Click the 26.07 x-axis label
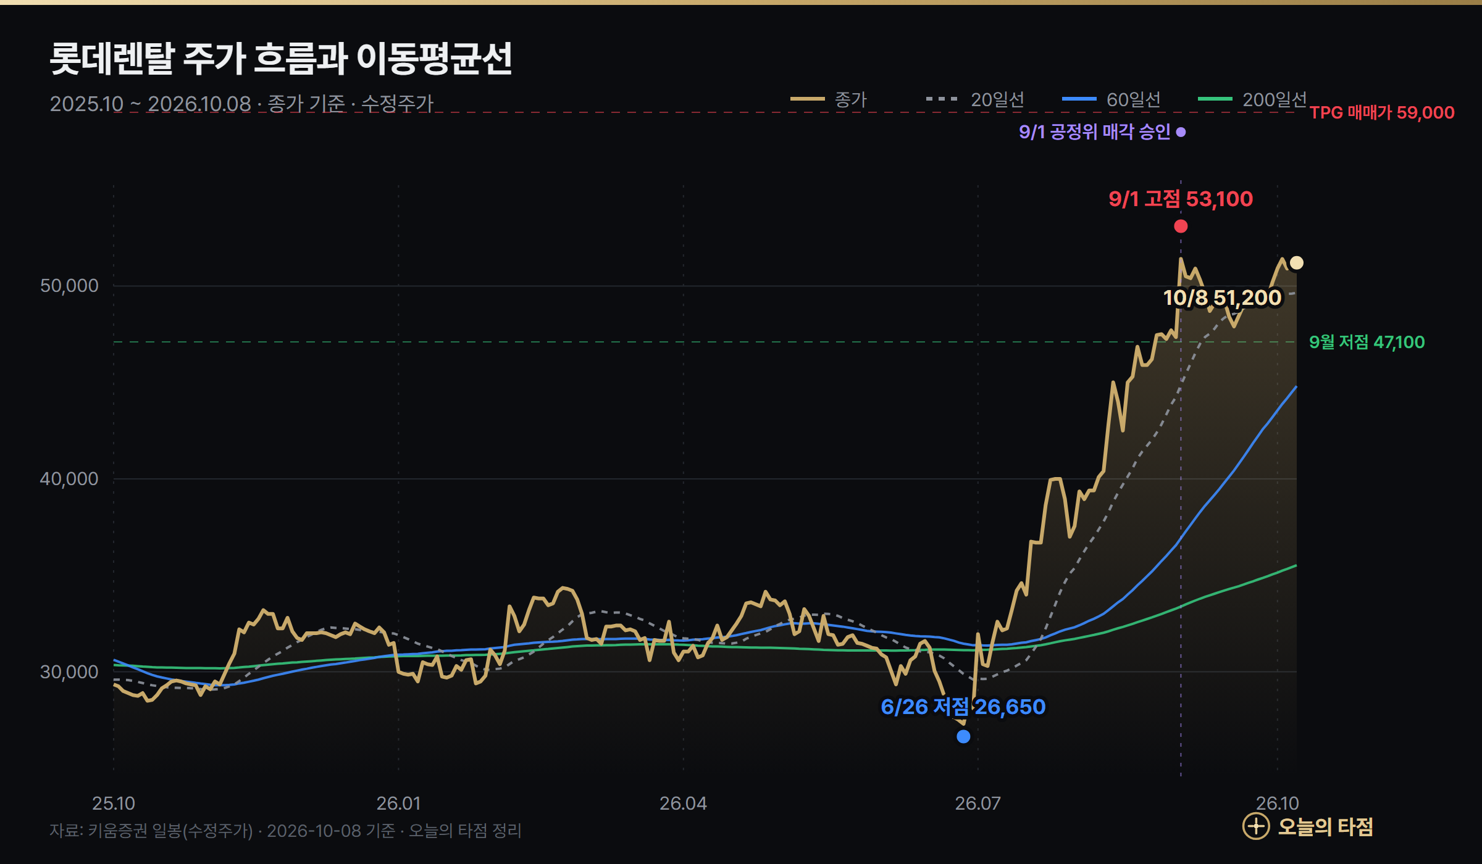This screenshot has width=1482, height=864. (x=978, y=804)
